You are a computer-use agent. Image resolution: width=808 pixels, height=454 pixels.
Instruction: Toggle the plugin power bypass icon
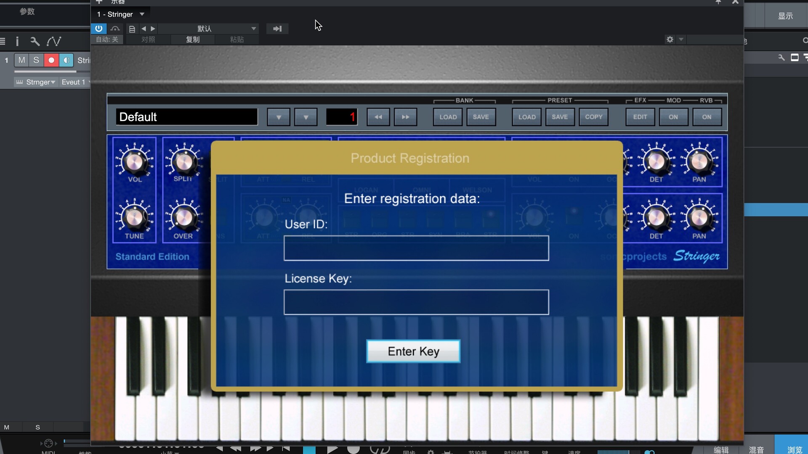pyautogui.click(x=98, y=29)
